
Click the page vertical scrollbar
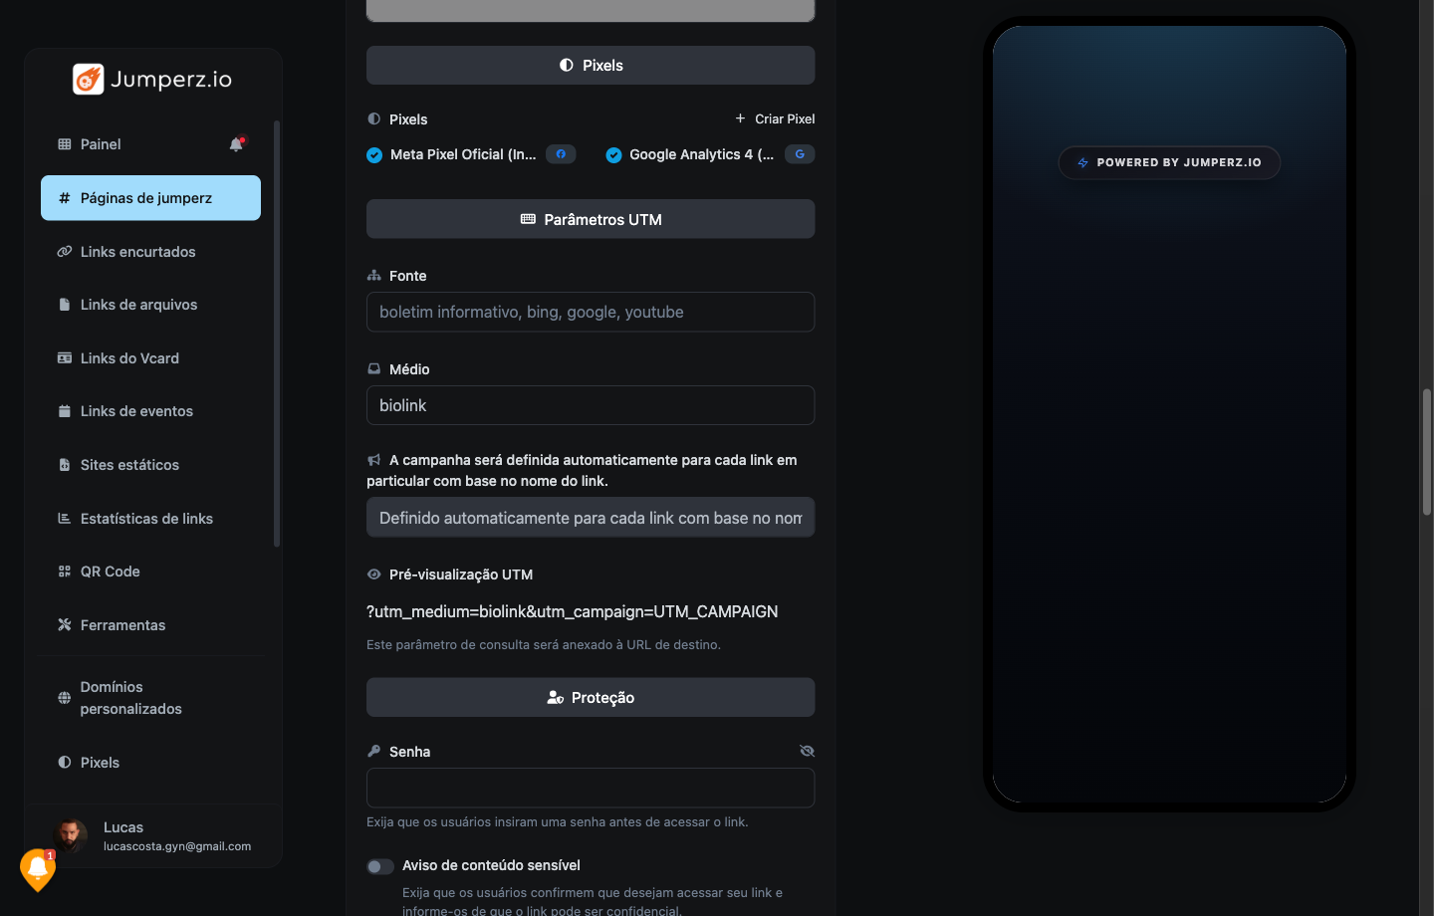1427,452
